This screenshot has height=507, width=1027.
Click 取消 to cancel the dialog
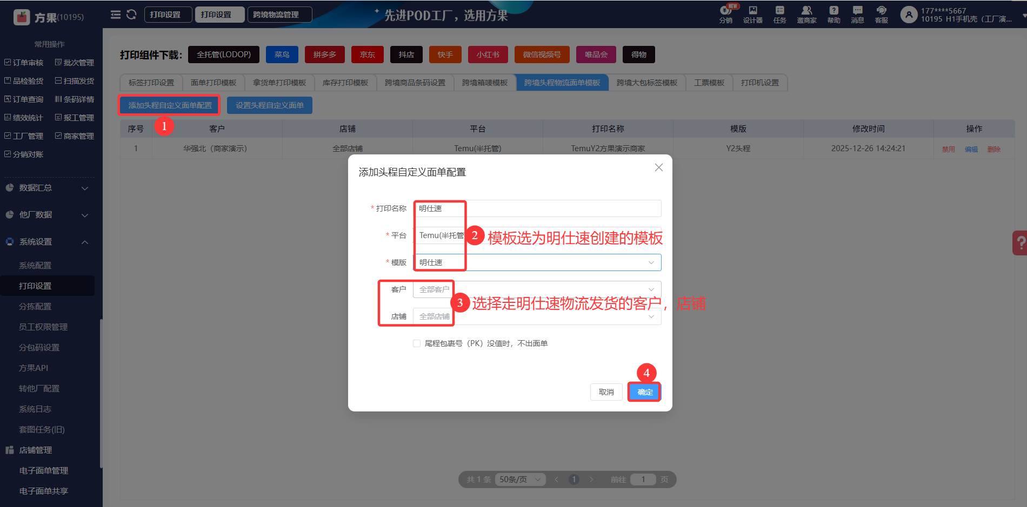pyautogui.click(x=606, y=392)
